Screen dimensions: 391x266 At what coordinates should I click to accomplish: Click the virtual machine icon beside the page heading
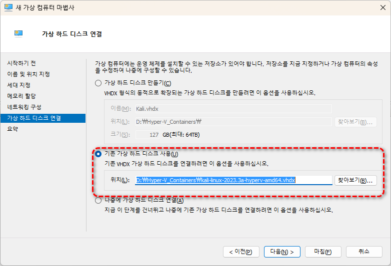click(x=18, y=33)
